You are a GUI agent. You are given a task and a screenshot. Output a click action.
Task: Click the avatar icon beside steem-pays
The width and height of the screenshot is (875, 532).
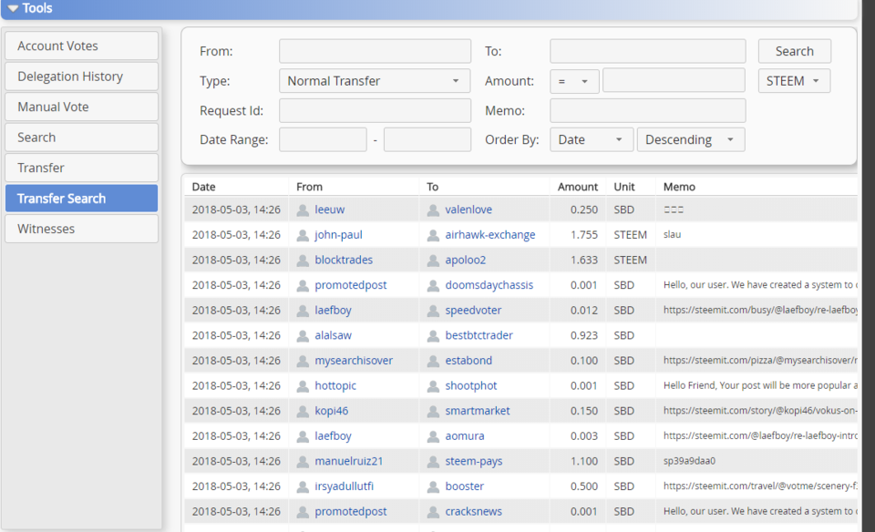point(434,461)
